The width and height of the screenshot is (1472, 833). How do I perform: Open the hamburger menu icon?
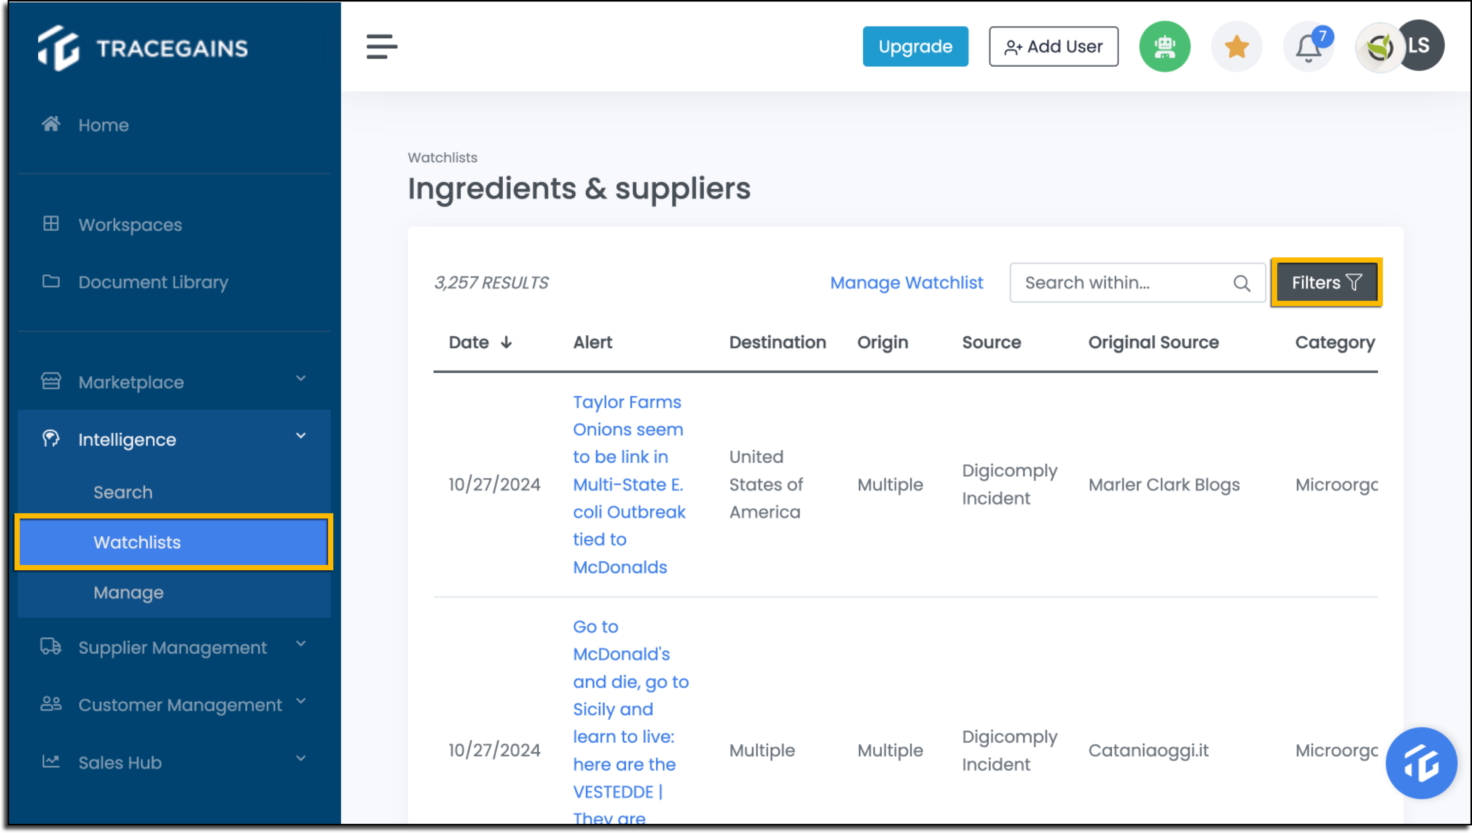click(381, 46)
